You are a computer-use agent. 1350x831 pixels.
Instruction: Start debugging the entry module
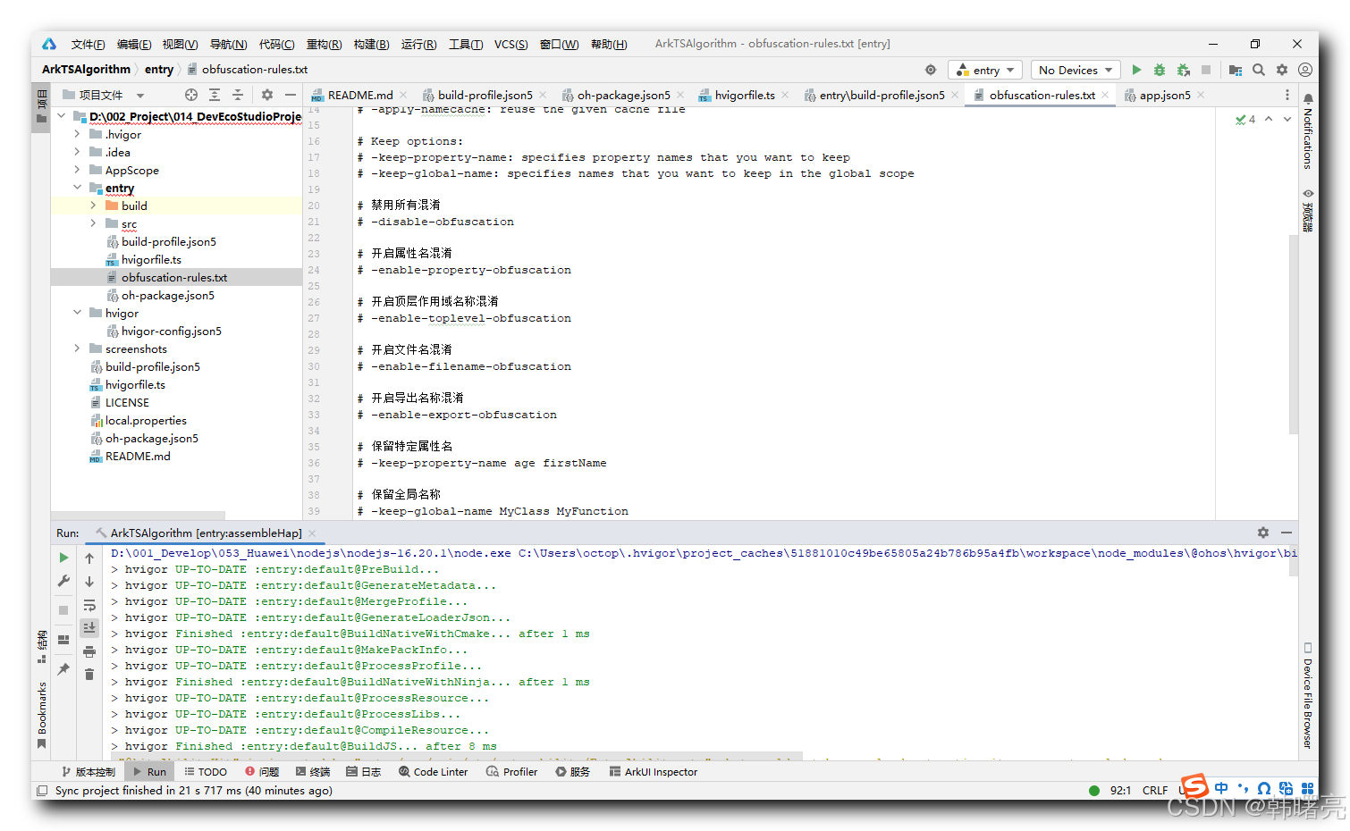pyautogui.click(x=1160, y=70)
